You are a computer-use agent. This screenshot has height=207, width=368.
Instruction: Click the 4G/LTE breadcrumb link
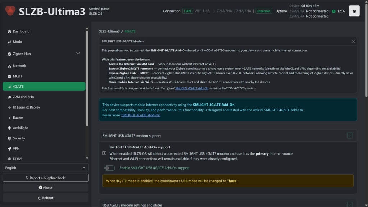pos(130,31)
